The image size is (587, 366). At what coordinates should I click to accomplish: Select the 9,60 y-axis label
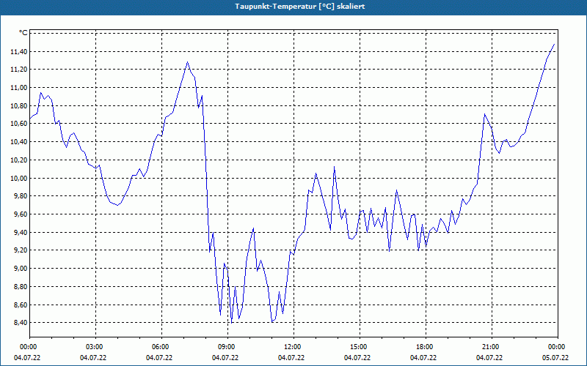21,214
